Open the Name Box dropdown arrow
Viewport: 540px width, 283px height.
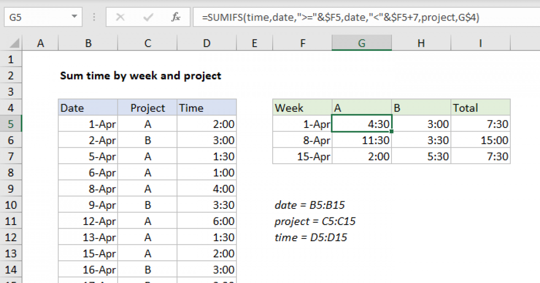(73, 17)
